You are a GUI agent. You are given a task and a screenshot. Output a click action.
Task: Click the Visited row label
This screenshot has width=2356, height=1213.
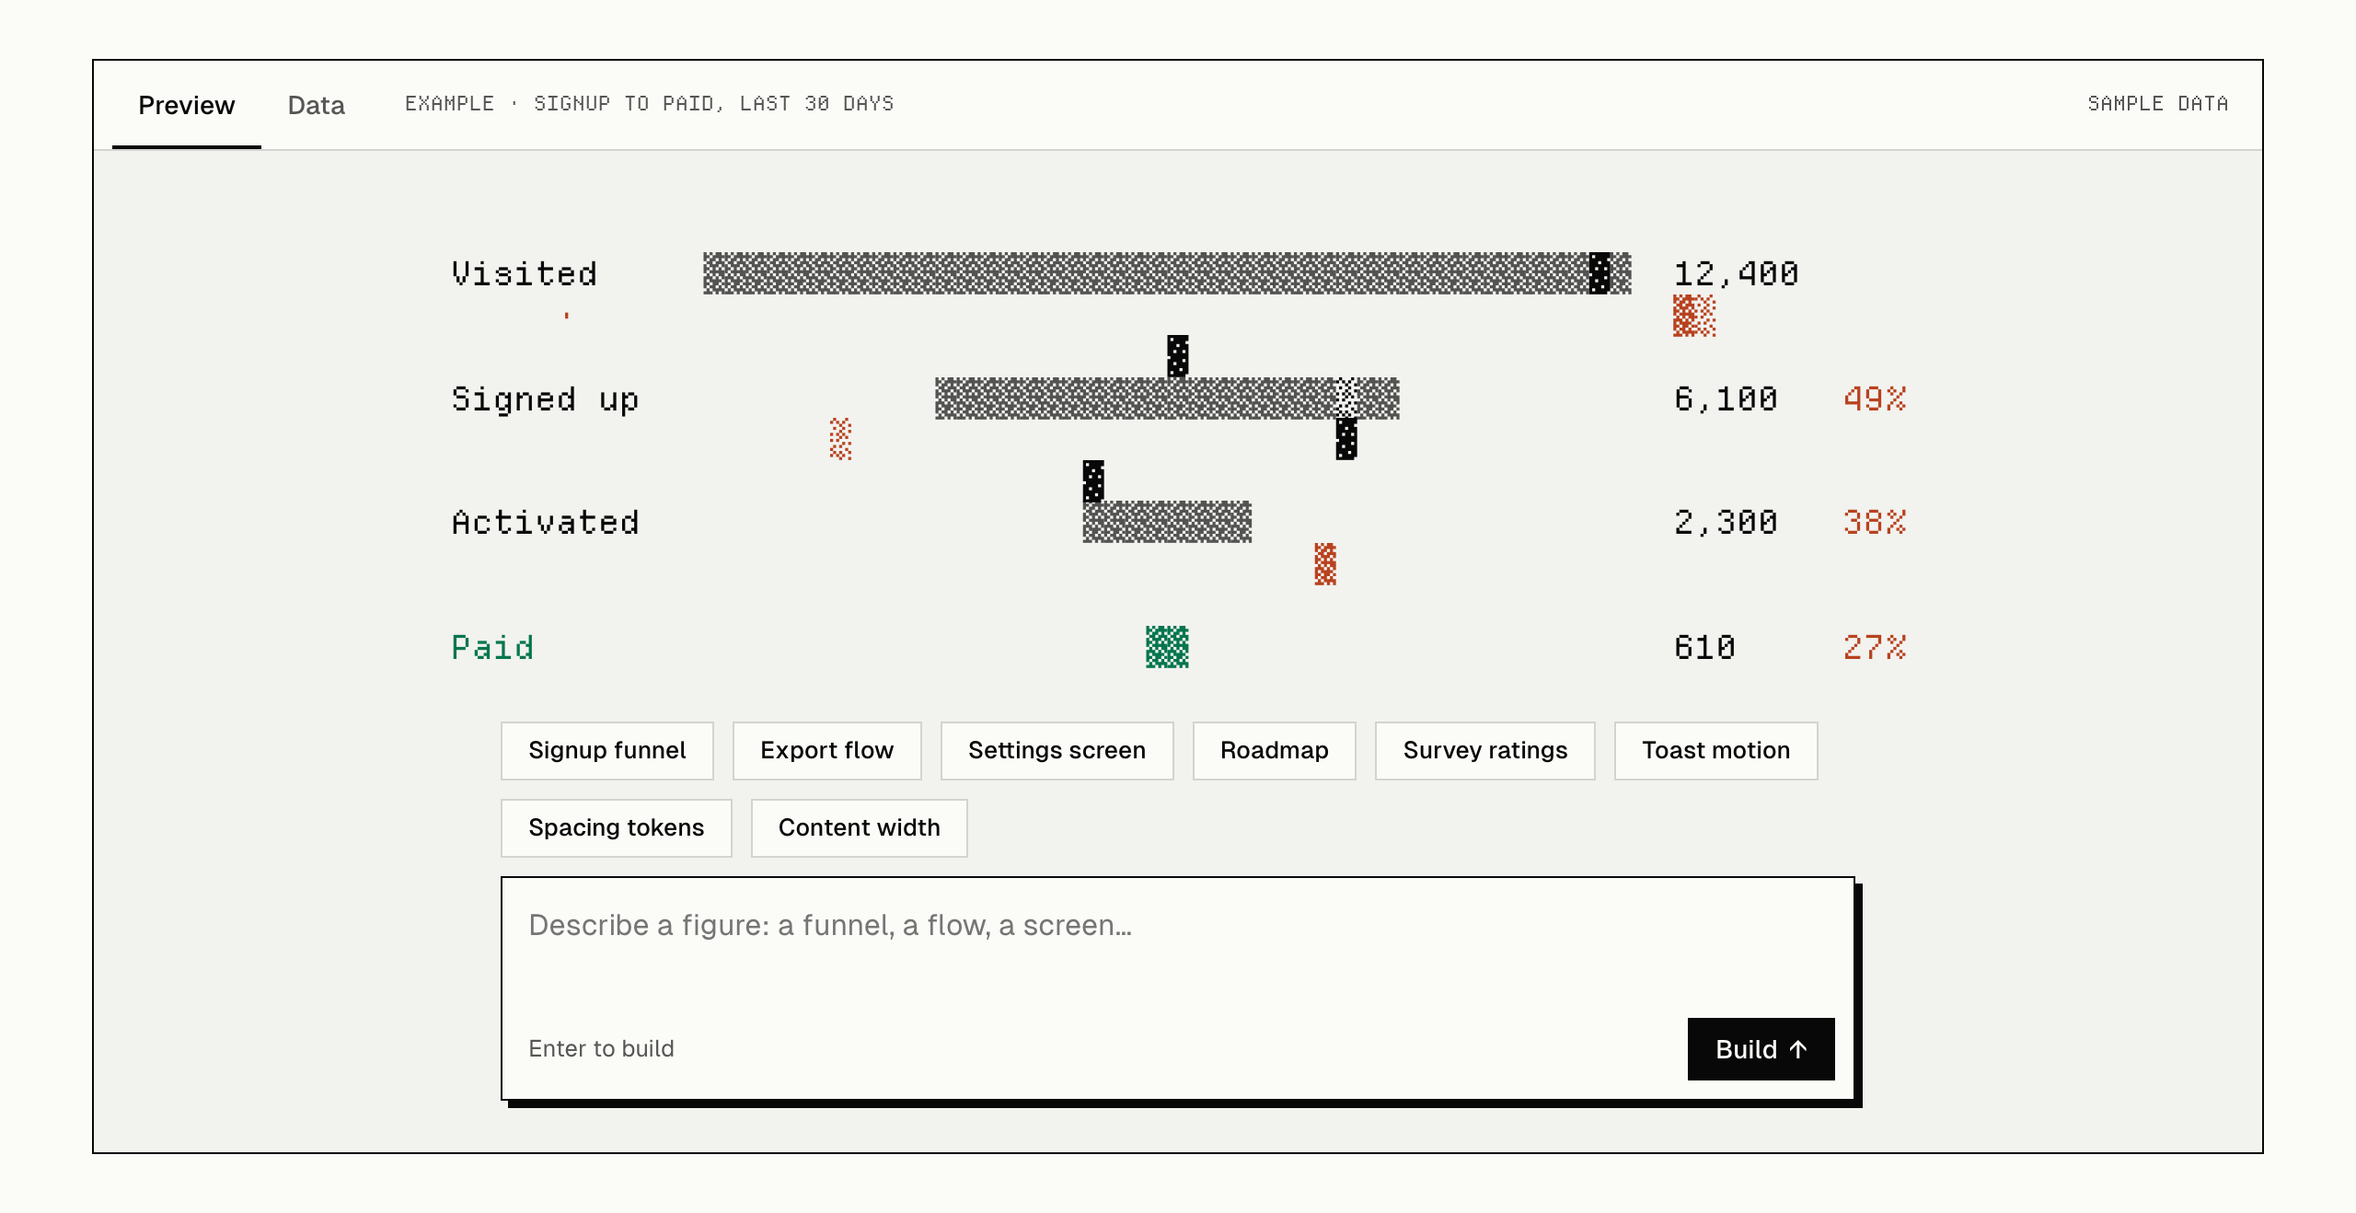[524, 273]
